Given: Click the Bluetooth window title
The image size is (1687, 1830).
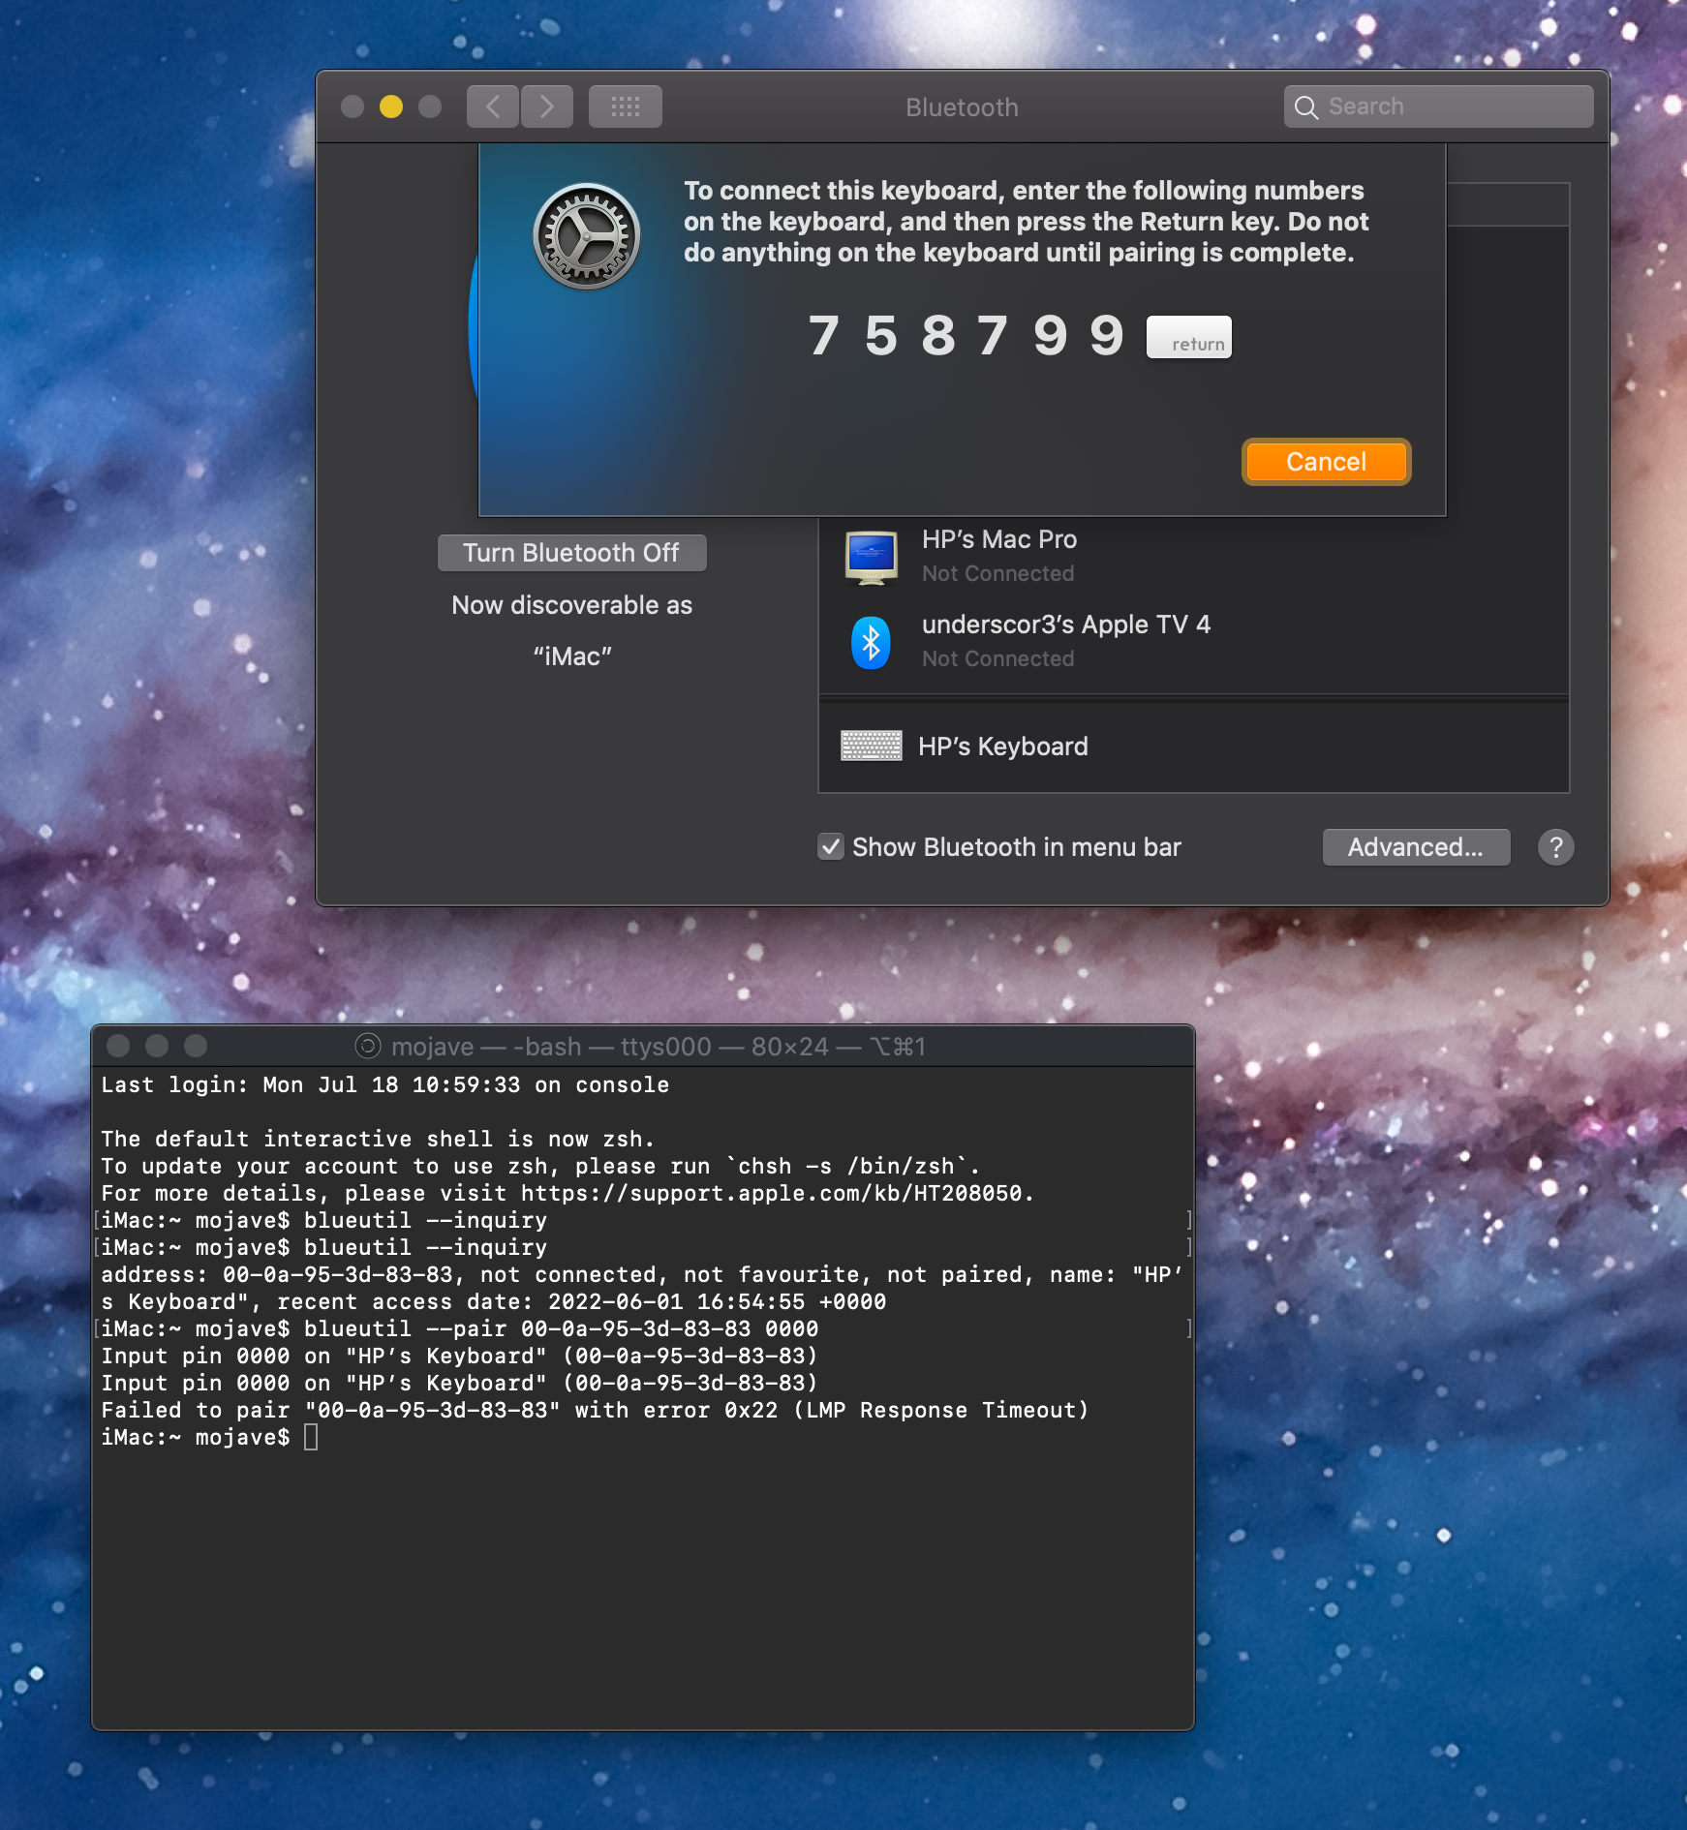Looking at the screenshot, I should pyautogui.click(x=962, y=107).
